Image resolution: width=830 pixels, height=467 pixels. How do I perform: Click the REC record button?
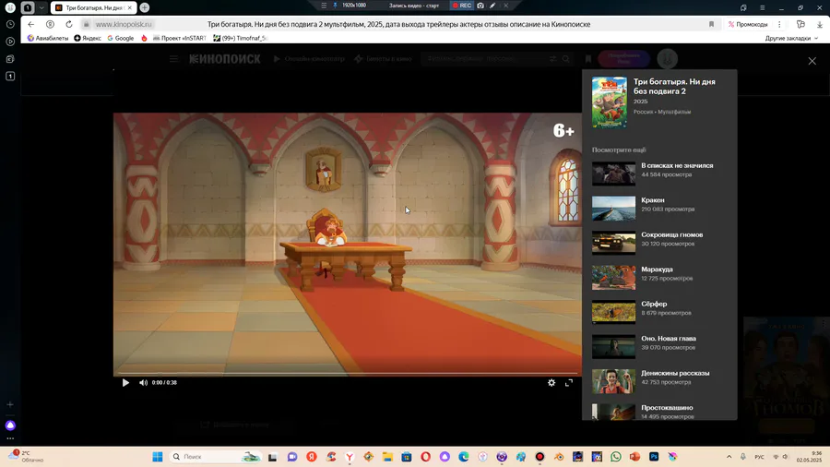point(462,6)
